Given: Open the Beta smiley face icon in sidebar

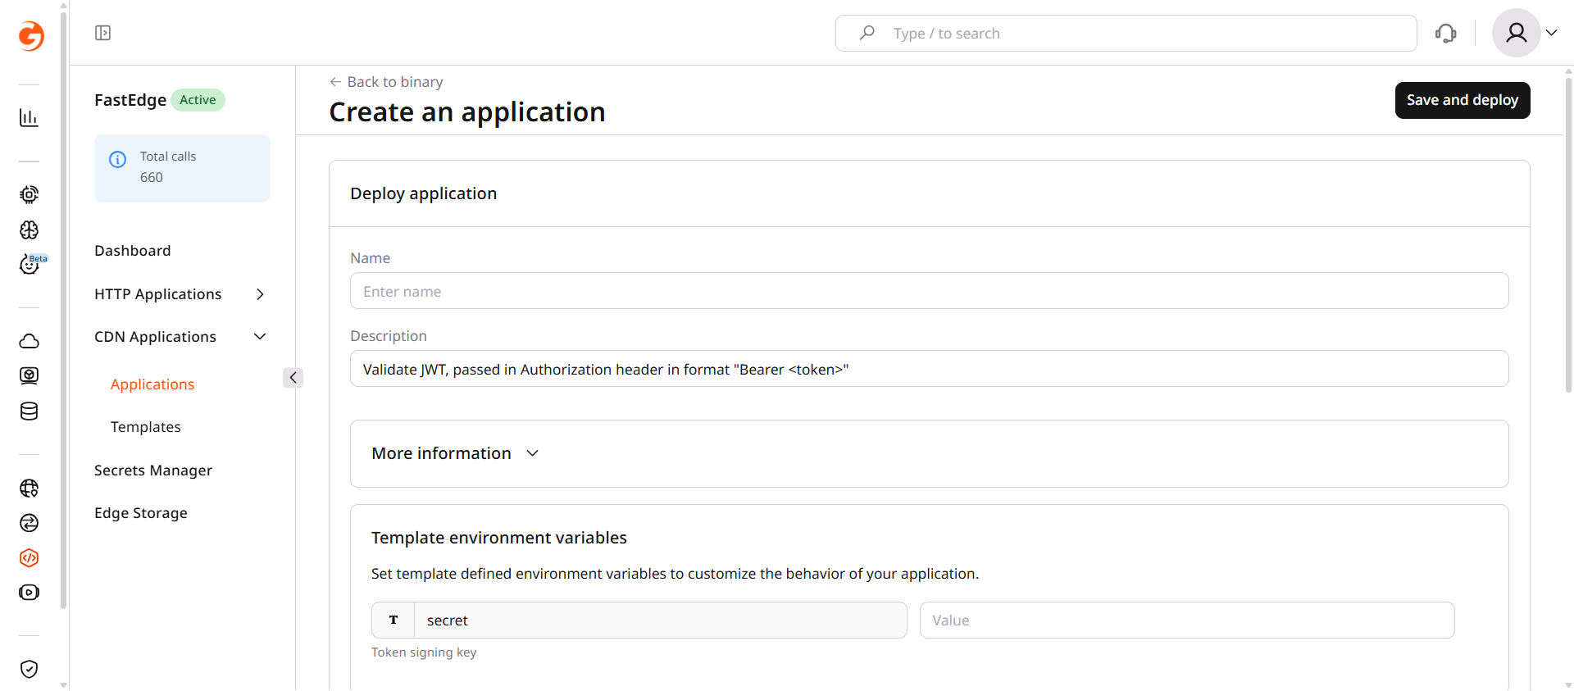Looking at the screenshot, I should click(30, 264).
